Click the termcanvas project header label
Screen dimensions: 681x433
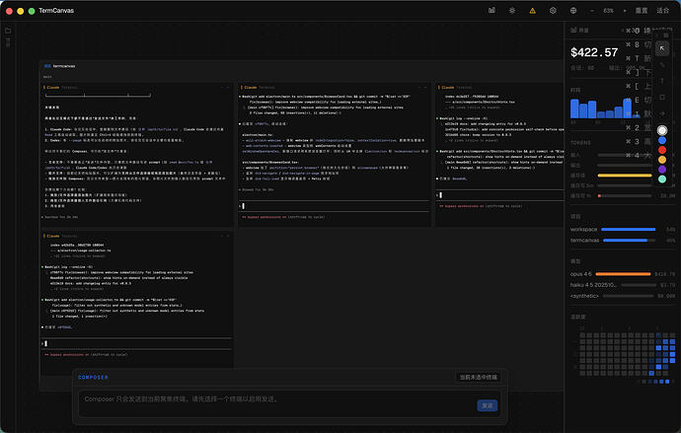coord(64,66)
